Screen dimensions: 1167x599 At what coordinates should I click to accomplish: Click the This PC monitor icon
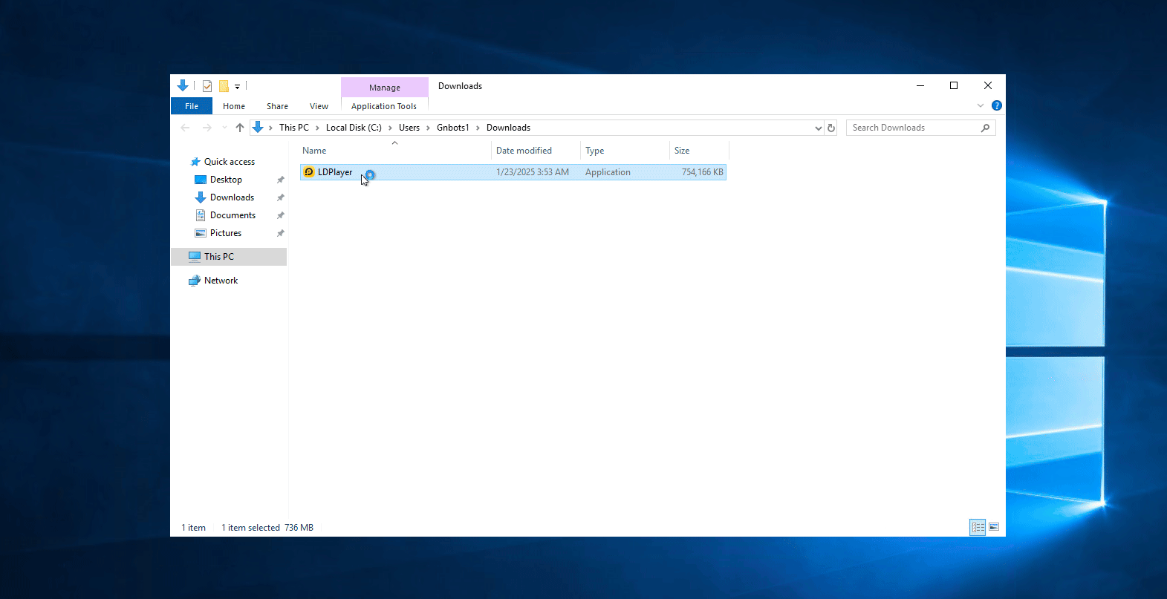(195, 257)
